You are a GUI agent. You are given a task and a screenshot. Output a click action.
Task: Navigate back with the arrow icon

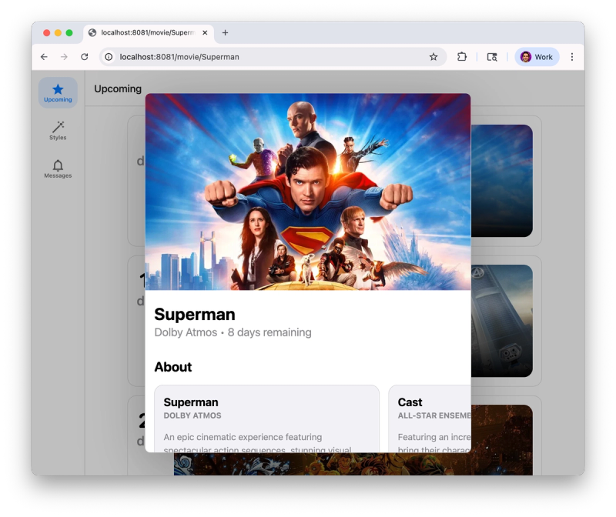click(x=43, y=57)
